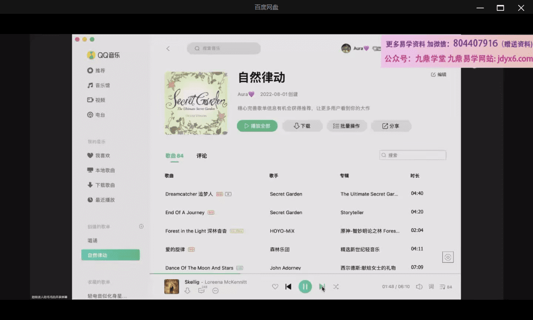Screen dimensions: 533x320
Task: Open the play queue list icon
Action: point(443,287)
